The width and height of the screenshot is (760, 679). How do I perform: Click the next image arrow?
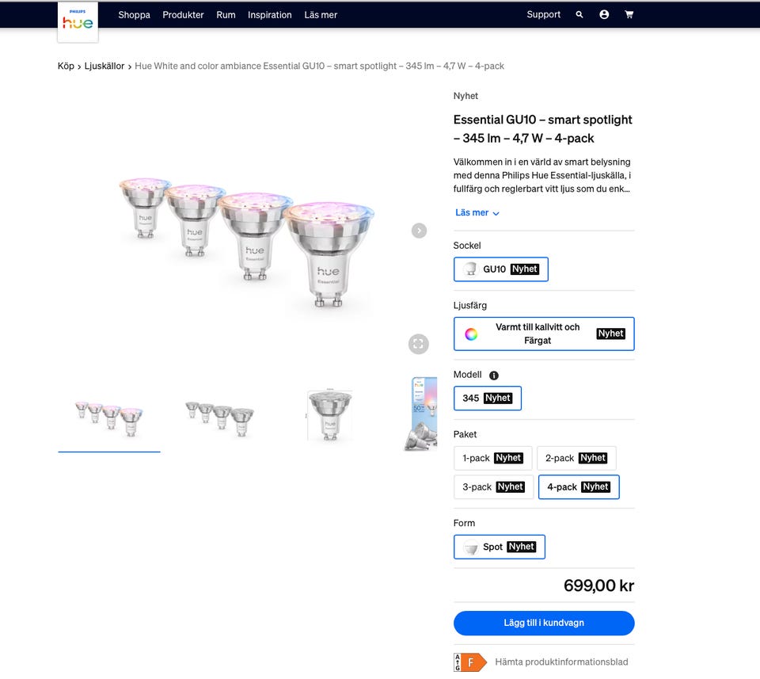(420, 231)
